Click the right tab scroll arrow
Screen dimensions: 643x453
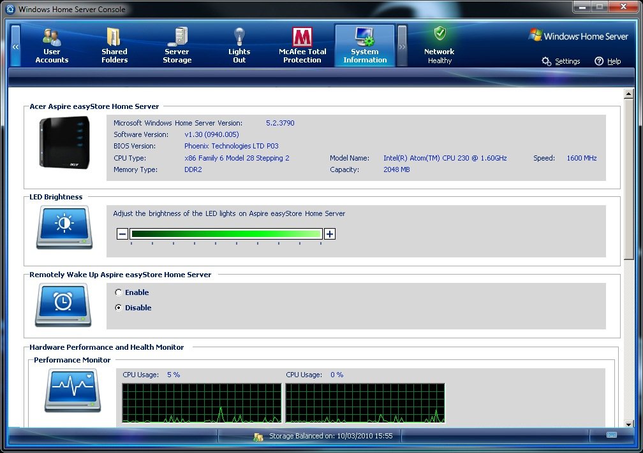[x=403, y=46]
